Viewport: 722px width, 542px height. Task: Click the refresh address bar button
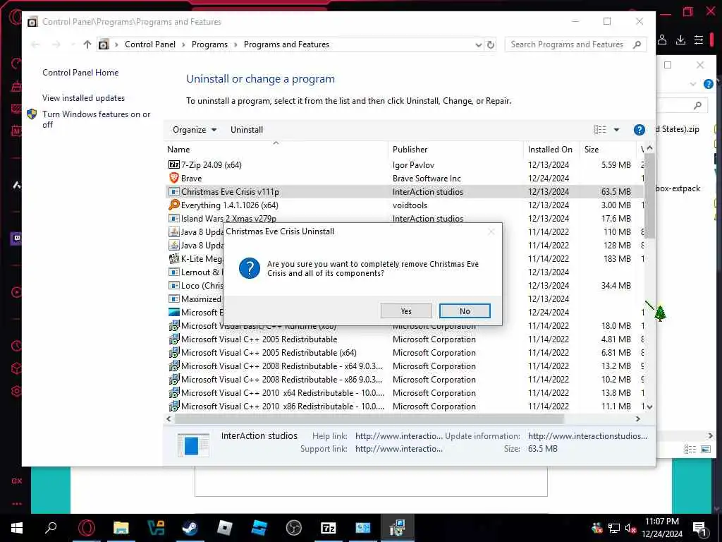491,44
